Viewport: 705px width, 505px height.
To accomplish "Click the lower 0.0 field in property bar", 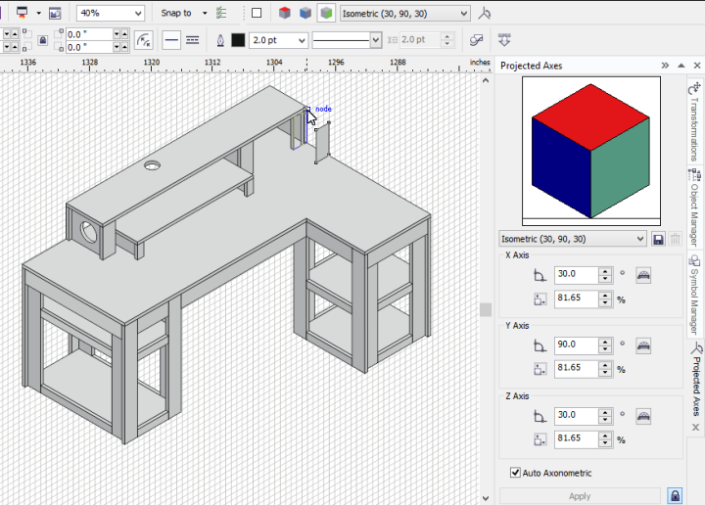I will 89,47.
